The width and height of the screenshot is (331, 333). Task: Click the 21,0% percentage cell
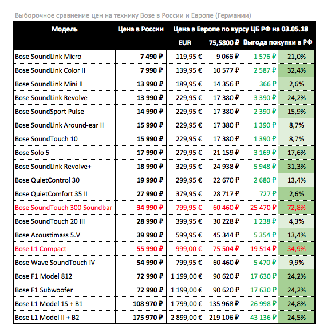(297, 57)
